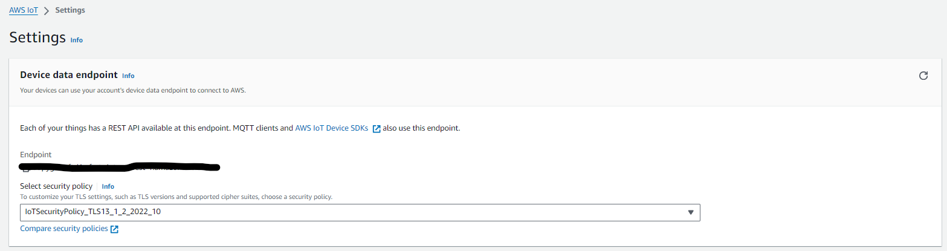This screenshot has width=947, height=251.
Task: Click the TLS settings description text
Action: [176, 197]
